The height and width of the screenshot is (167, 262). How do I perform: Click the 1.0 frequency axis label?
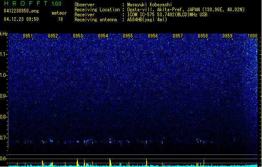click(4, 75)
